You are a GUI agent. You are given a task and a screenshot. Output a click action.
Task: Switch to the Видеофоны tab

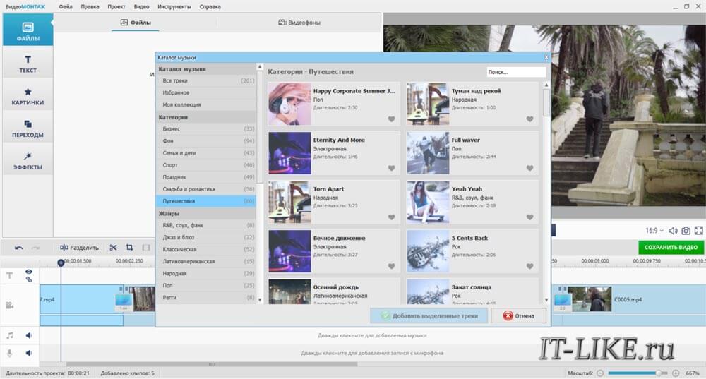pyautogui.click(x=299, y=23)
